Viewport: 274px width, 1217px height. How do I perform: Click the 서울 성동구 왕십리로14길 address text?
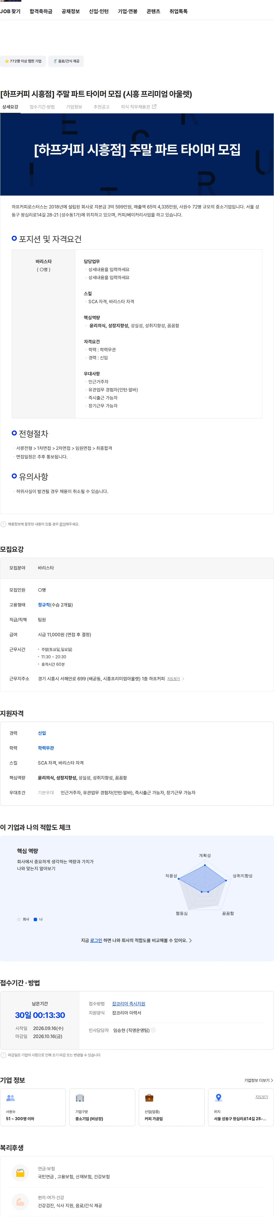tap(240, 1119)
